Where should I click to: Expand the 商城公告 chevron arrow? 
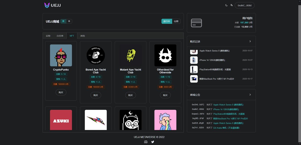coord(250,95)
